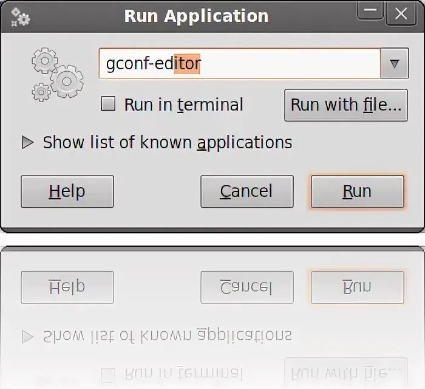Click the Run Application title text

point(196,16)
